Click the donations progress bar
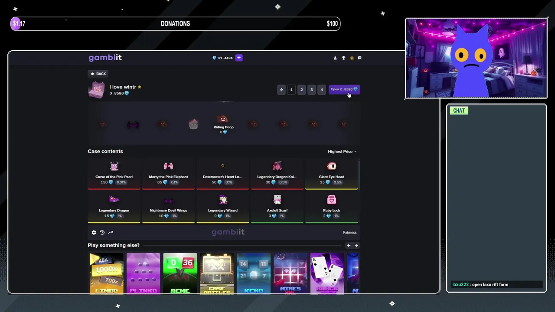The width and height of the screenshot is (555, 312). 175,24
